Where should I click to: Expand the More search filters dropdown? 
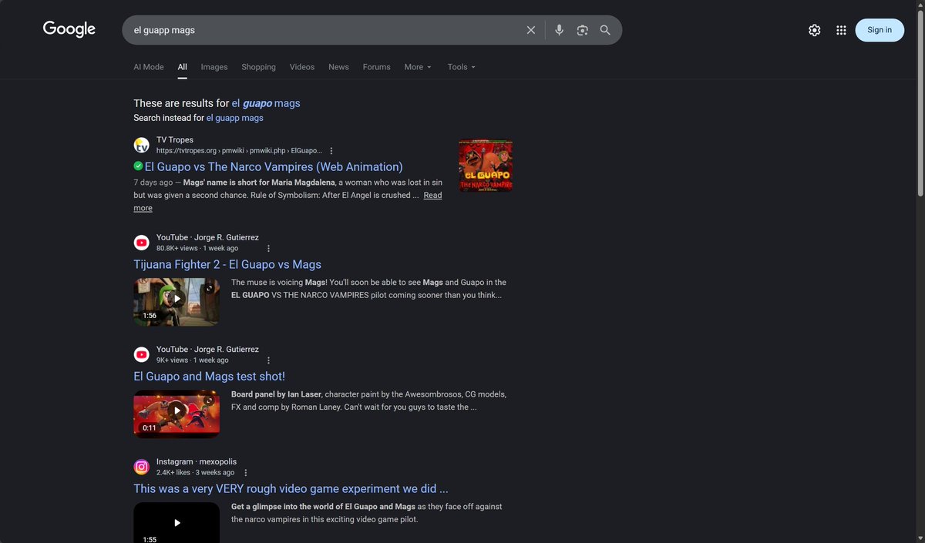[x=418, y=67]
